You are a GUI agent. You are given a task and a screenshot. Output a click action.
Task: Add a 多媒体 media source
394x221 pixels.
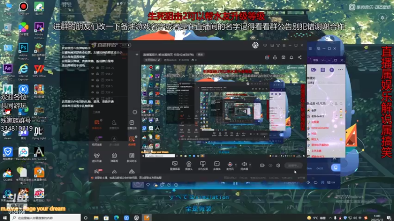[217, 166]
